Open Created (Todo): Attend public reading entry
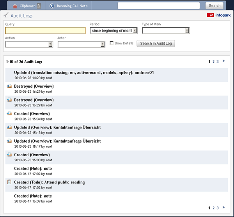234x217 pixels. click(50, 182)
